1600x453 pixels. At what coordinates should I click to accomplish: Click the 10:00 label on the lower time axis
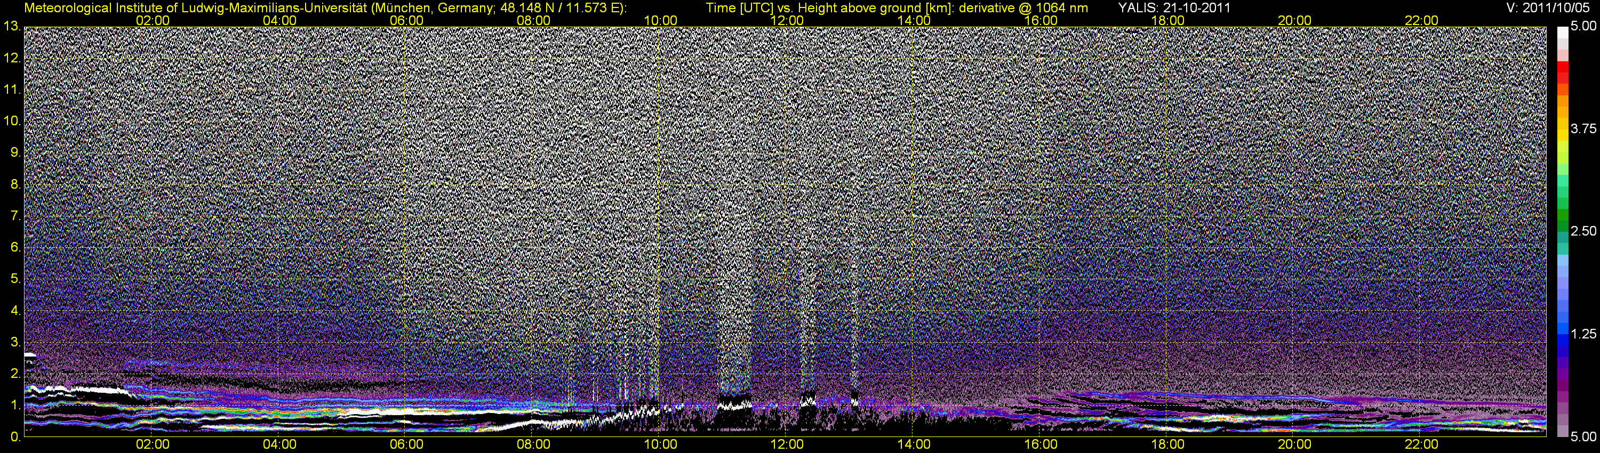[x=660, y=445]
